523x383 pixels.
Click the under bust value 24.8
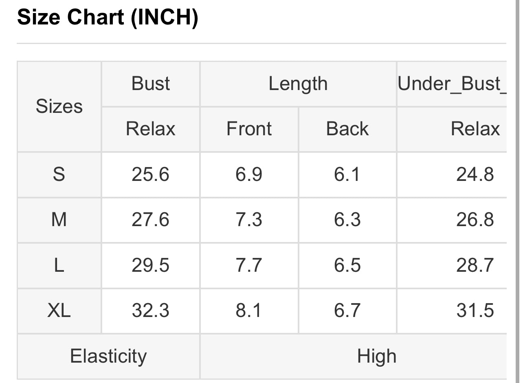(x=475, y=175)
